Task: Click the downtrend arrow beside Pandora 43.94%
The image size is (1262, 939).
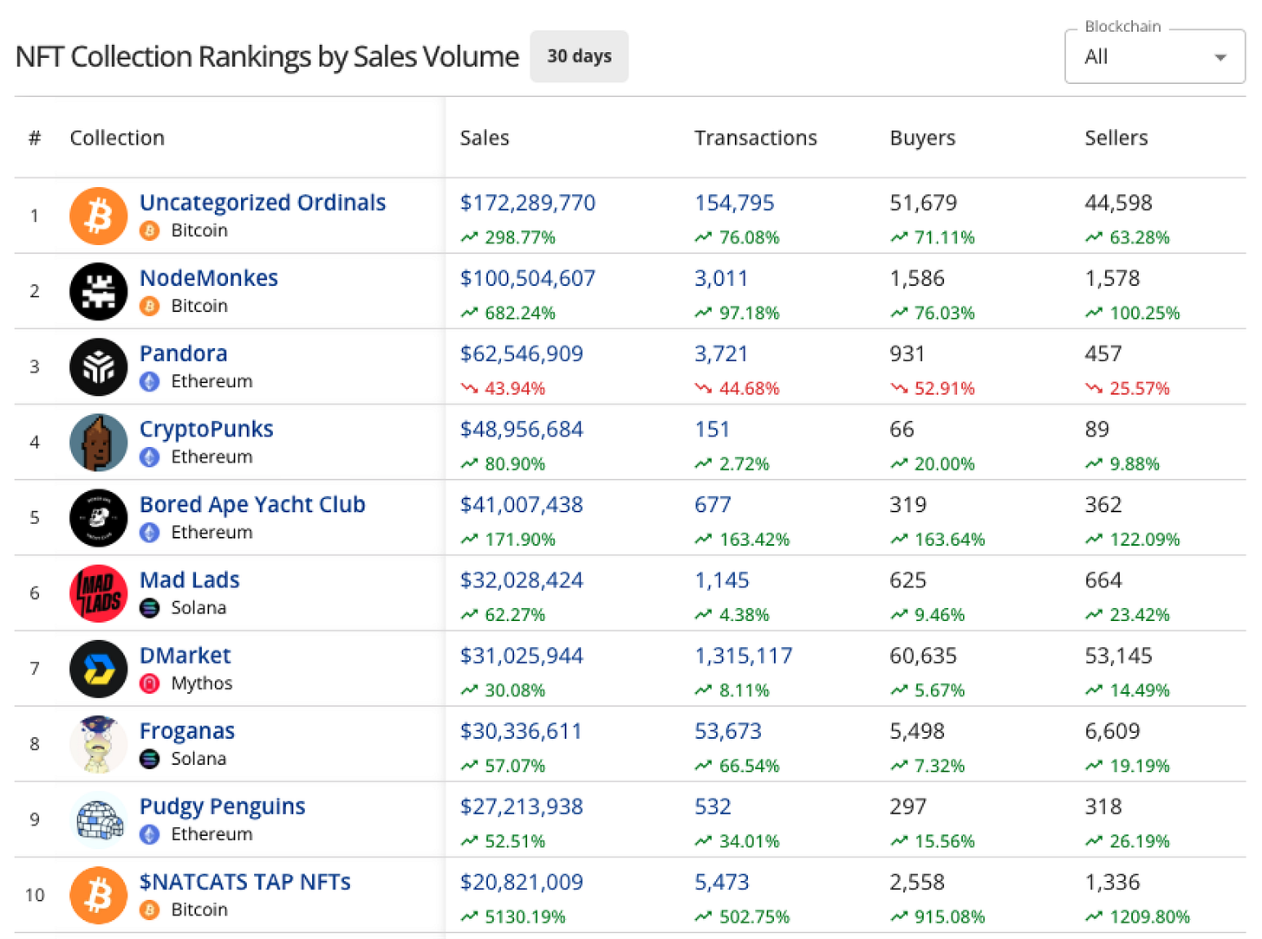Action: point(470,388)
